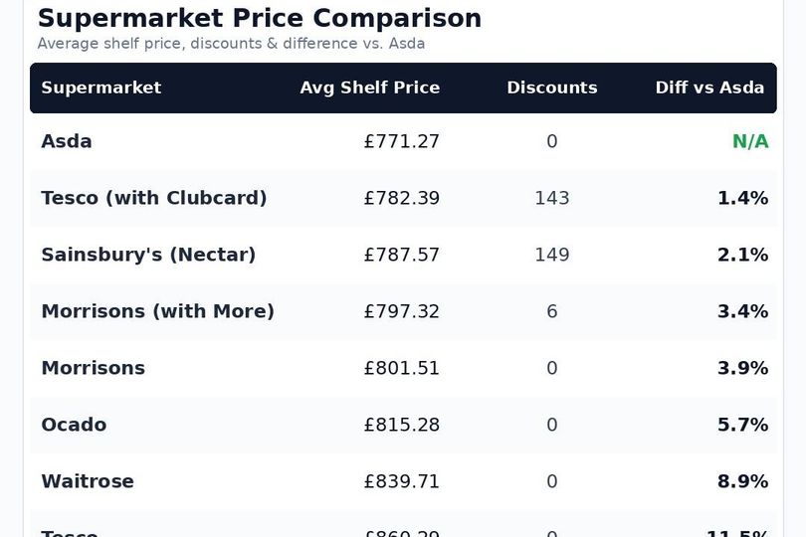Click the 143 discounts value
The height and width of the screenshot is (537, 806).
552,198
